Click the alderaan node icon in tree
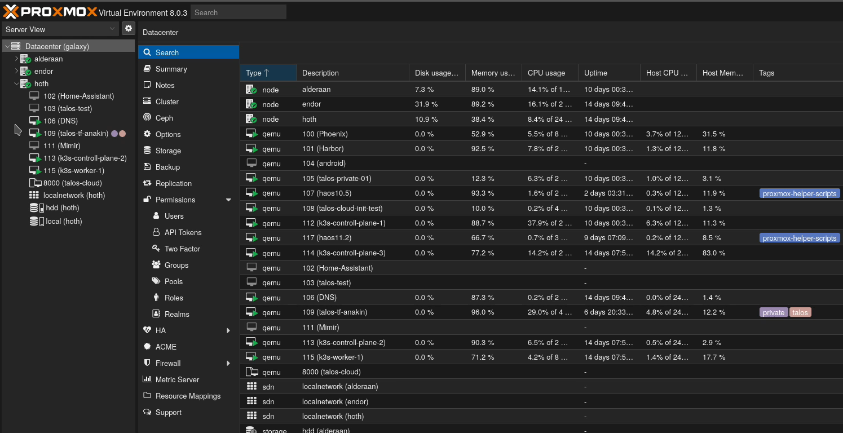Screen dimensions: 843x433 tap(25, 59)
